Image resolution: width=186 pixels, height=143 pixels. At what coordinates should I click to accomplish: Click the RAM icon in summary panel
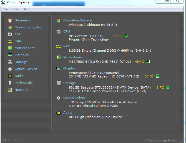pyautogui.click(x=59, y=46)
